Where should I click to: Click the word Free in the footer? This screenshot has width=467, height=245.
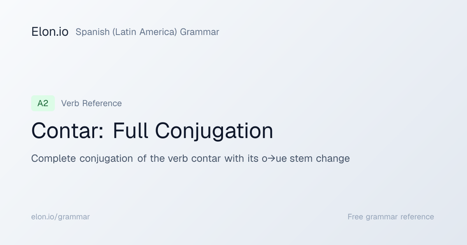click(355, 217)
